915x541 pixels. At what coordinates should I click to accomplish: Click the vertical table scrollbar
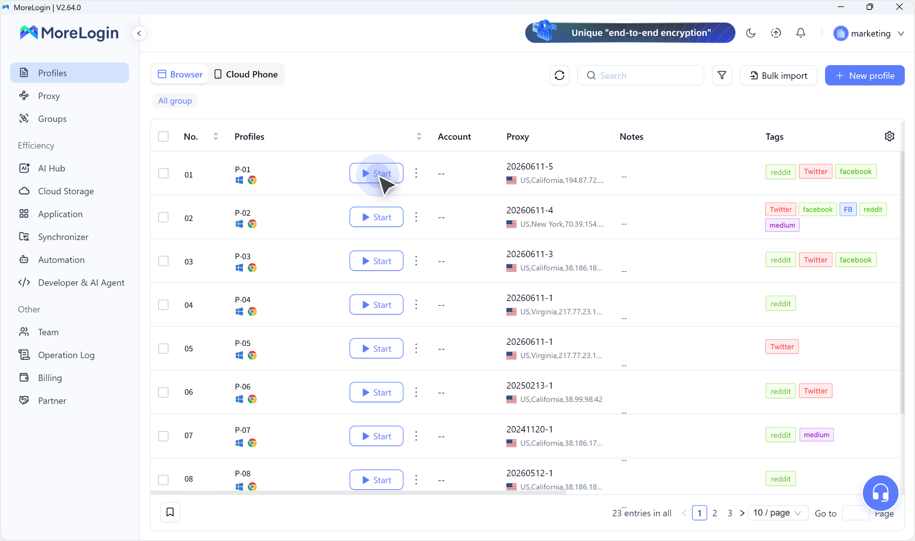(x=902, y=282)
